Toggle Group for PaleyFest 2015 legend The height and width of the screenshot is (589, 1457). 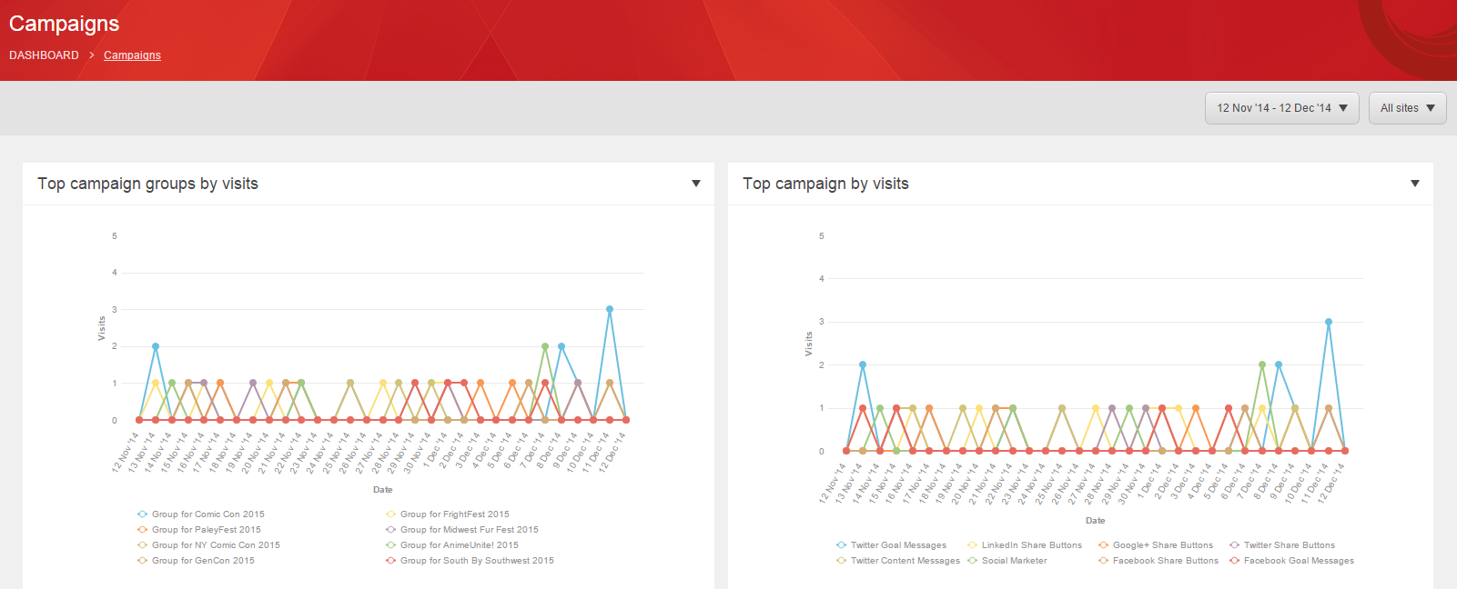(x=199, y=530)
